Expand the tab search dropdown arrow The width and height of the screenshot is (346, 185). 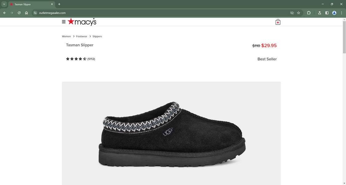[4, 4]
